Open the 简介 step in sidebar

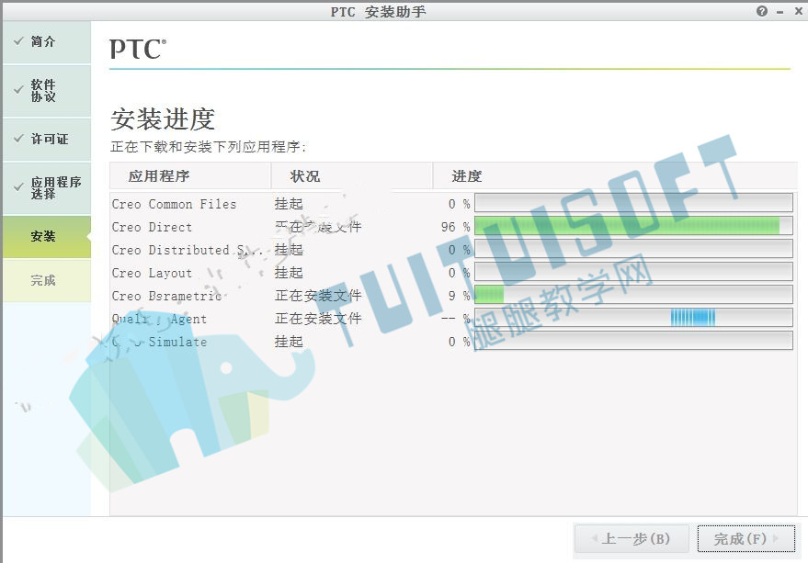pyautogui.click(x=43, y=42)
